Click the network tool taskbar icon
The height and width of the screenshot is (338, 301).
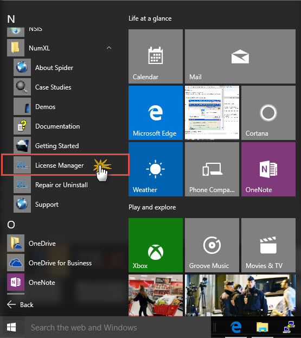pos(289,327)
